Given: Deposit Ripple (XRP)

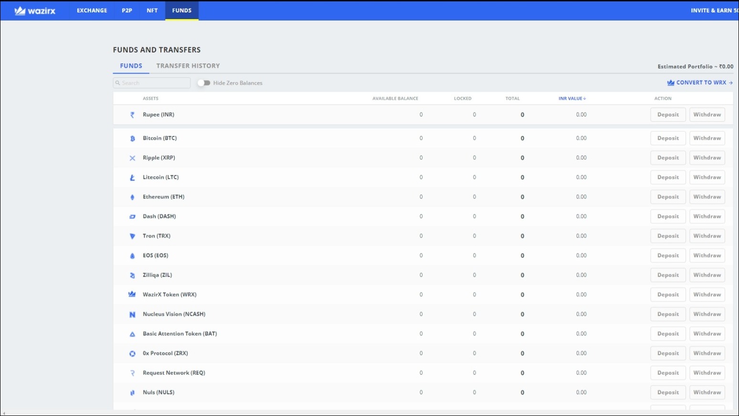Looking at the screenshot, I should coord(668,158).
